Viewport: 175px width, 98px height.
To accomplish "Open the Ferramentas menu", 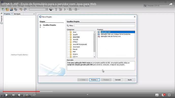I will pyautogui.click(x=74, y=6).
